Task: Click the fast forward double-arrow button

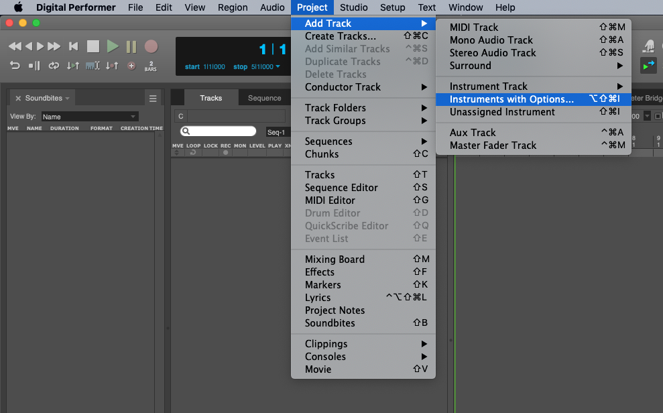Action: tap(54, 46)
